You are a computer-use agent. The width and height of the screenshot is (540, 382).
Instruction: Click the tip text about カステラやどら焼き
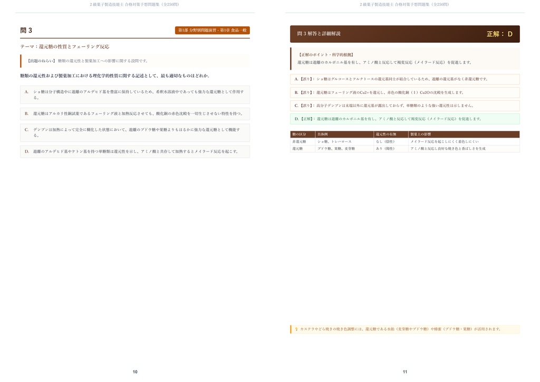[400, 329]
